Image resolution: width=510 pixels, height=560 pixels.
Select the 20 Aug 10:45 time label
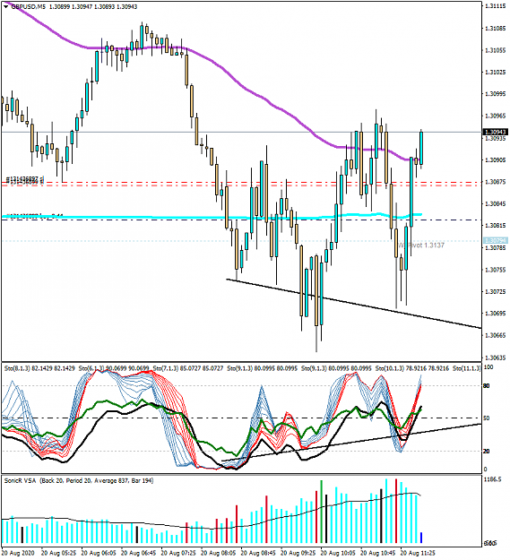click(378, 553)
